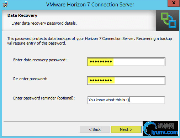The width and height of the screenshot is (180, 138).
Task: Continue with the Next > button
Action: (126, 129)
